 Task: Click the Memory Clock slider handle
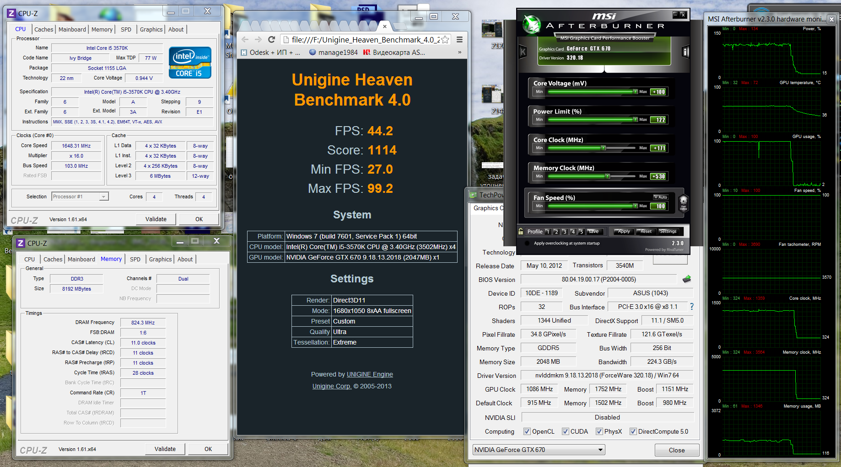[x=608, y=176]
